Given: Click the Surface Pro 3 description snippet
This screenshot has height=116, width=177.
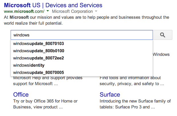Looking at the screenshot, I should click(135, 104).
